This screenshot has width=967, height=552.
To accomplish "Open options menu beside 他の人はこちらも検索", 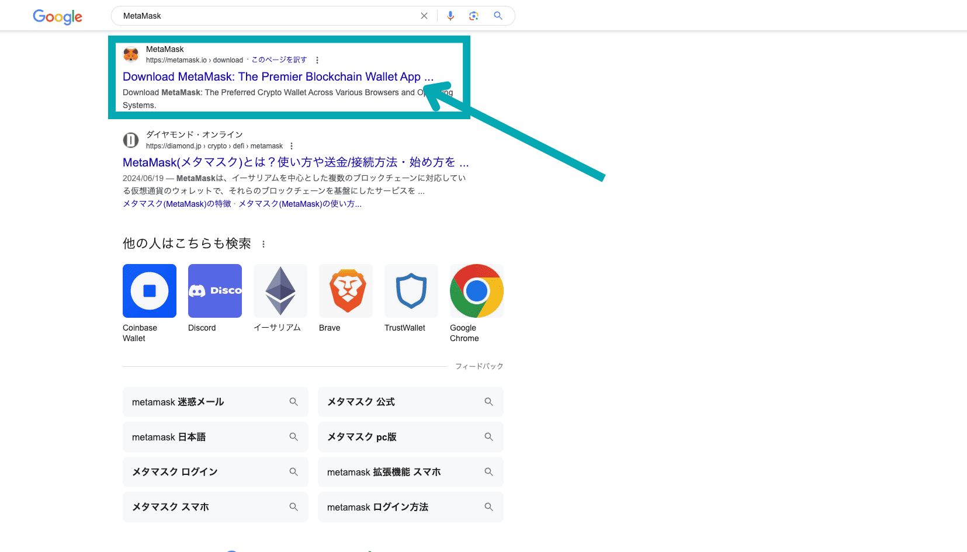I will coord(264,244).
